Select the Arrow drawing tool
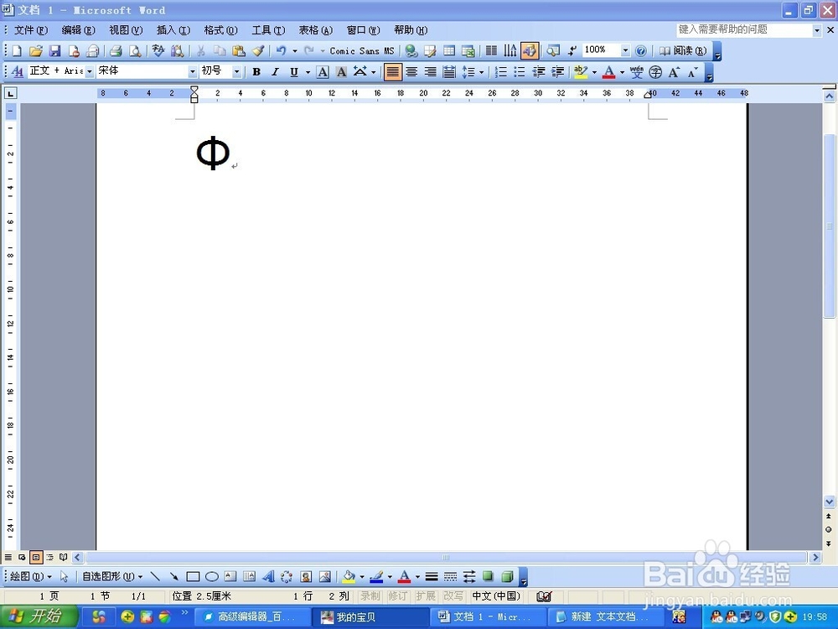The width and height of the screenshot is (838, 629). tap(173, 576)
